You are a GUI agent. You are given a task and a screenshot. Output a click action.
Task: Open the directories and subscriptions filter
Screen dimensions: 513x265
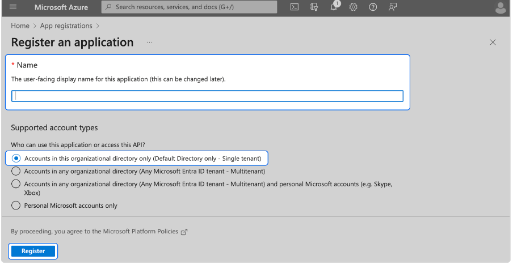click(314, 7)
